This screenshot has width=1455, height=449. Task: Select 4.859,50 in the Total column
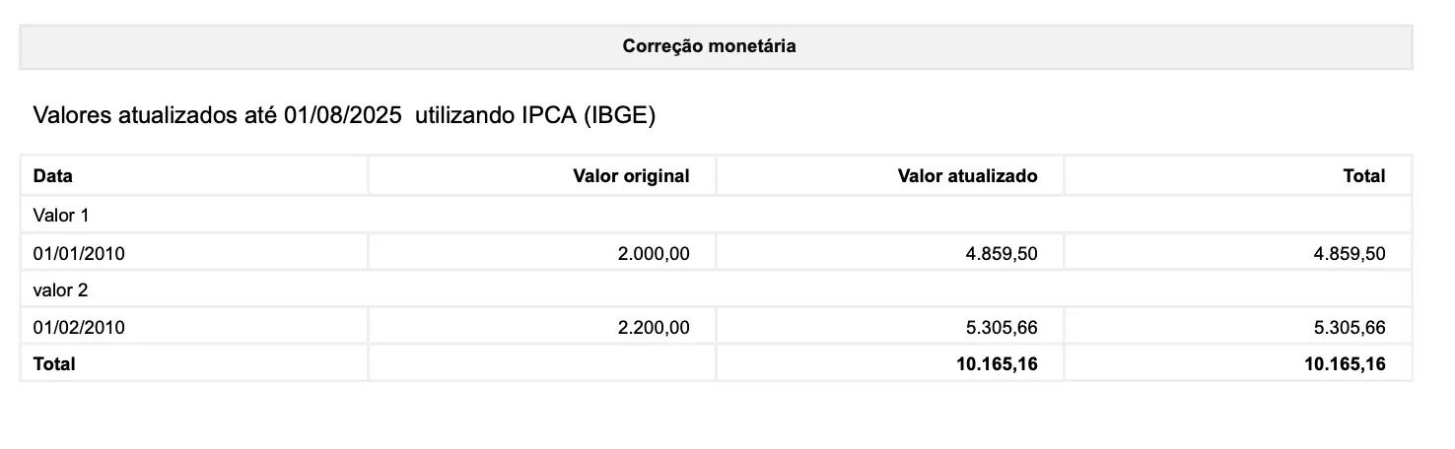[1350, 253]
